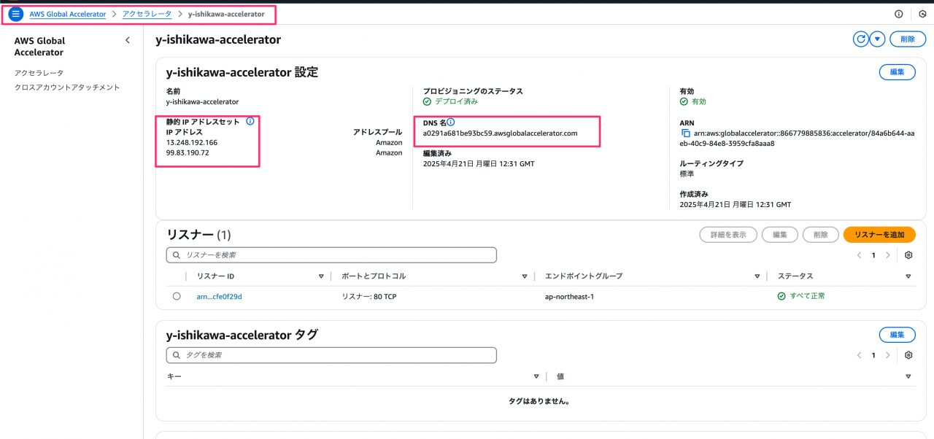Click the リスナー: 80 TCP cell
The width and height of the screenshot is (934, 439).
(371, 297)
